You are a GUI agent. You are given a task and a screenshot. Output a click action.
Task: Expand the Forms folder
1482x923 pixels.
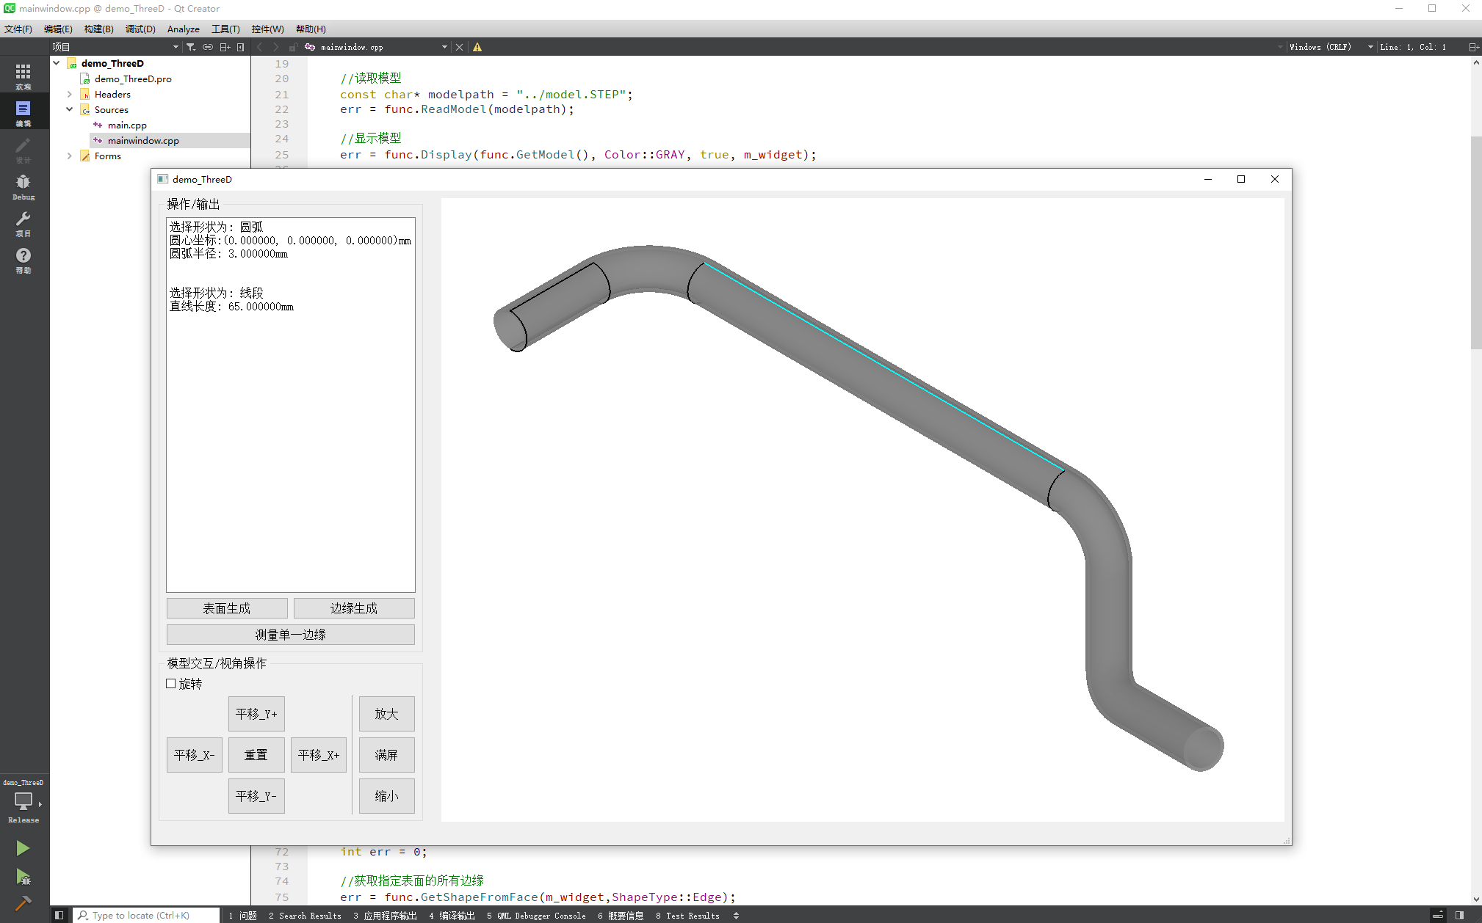point(69,156)
